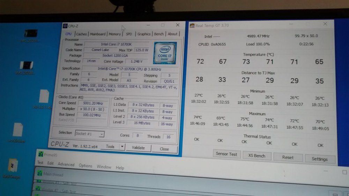This screenshot has height=196, width=349.
Task: Click the Level 3 cache value 16 MBytes
Action: click(x=142, y=123)
